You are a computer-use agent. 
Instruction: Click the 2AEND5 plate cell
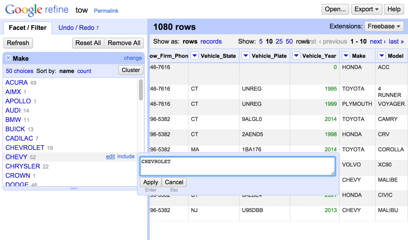tap(252, 134)
